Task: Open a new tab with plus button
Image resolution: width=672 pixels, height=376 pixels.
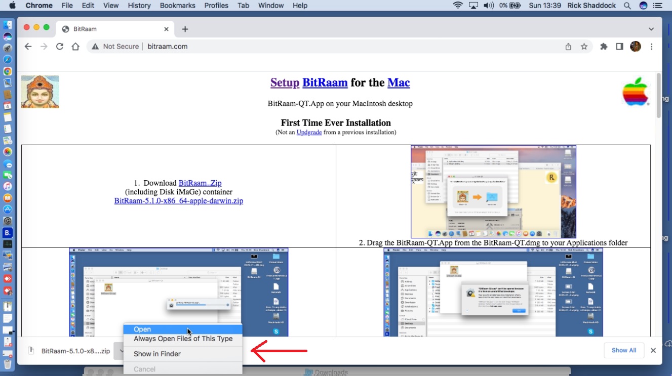Action: click(x=185, y=29)
